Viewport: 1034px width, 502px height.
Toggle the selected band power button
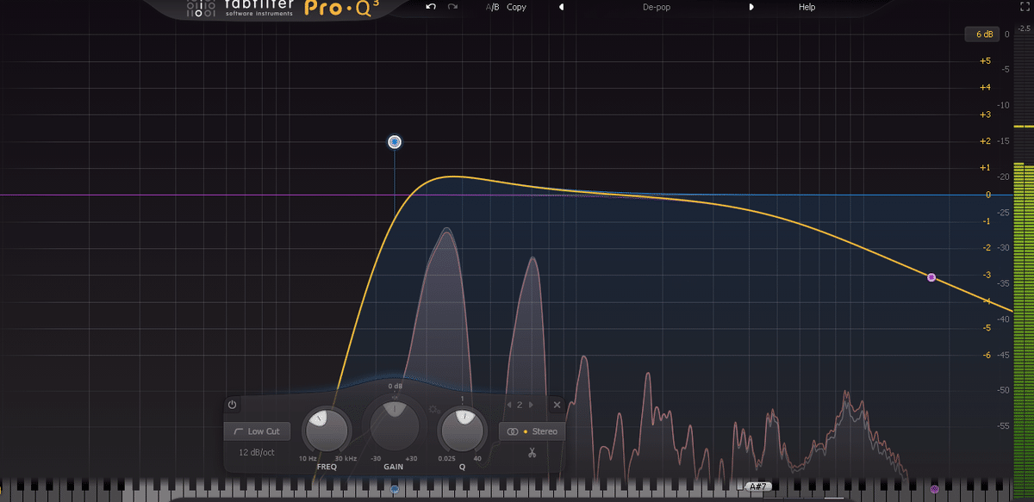[x=233, y=405]
